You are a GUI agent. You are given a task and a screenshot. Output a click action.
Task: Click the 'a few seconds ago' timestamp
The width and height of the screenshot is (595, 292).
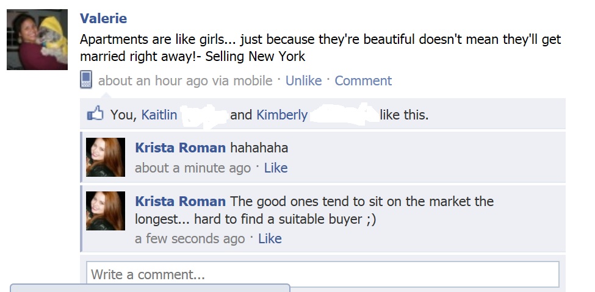click(x=189, y=238)
